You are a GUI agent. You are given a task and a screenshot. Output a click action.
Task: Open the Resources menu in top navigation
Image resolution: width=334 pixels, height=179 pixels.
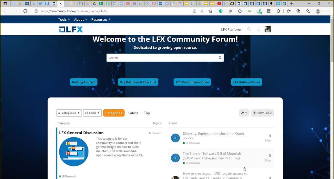(101, 19)
